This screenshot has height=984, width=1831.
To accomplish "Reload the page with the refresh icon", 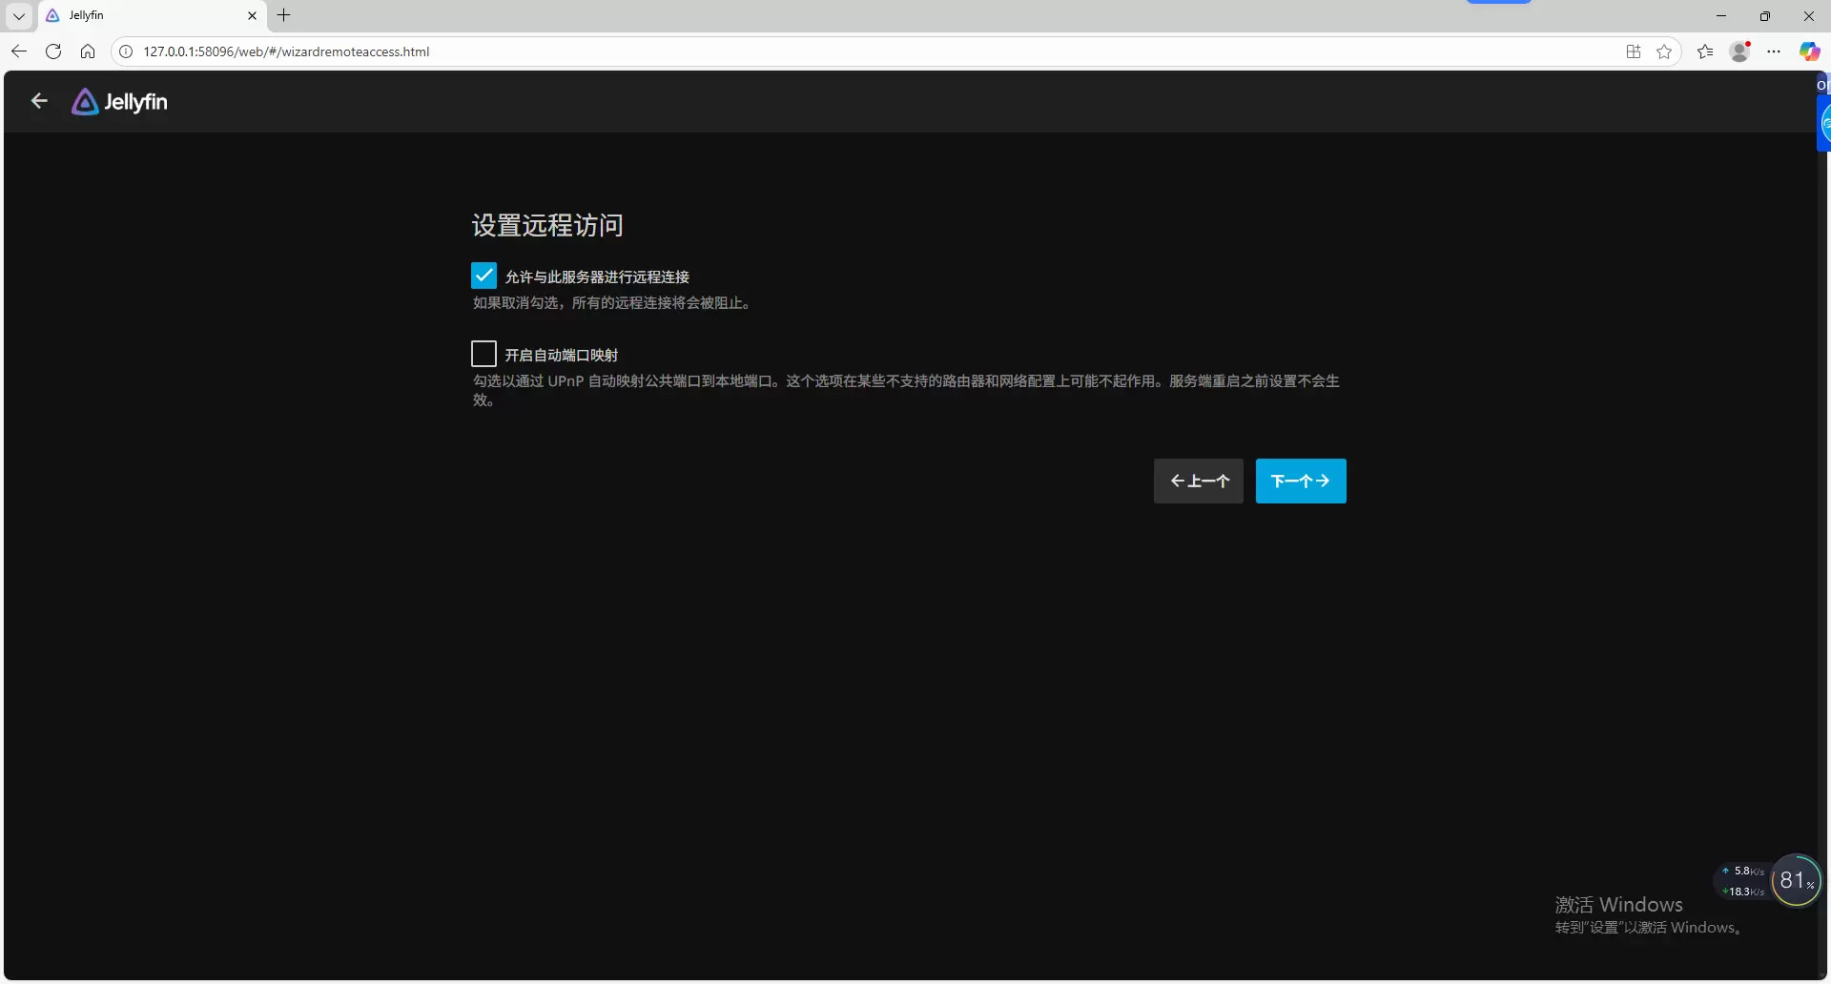I will coord(53,51).
